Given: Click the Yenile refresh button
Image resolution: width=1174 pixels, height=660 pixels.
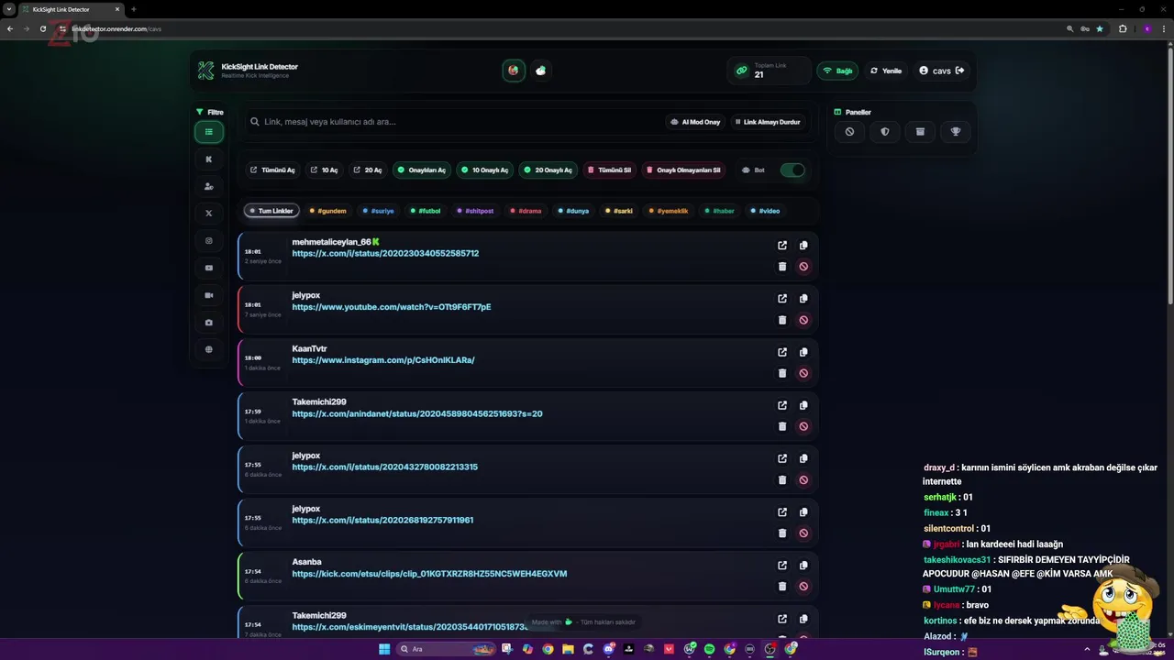Looking at the screenshot, I should click(x=886, y=71).
